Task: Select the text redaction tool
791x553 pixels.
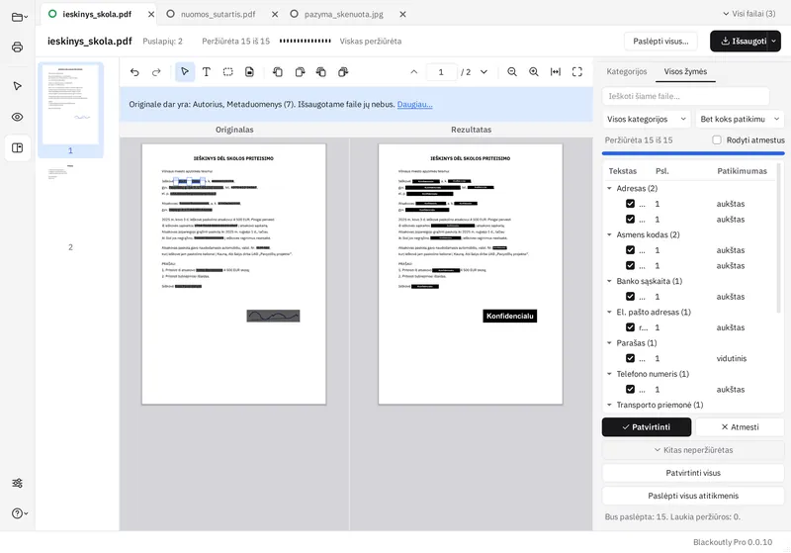Action: 207,72
